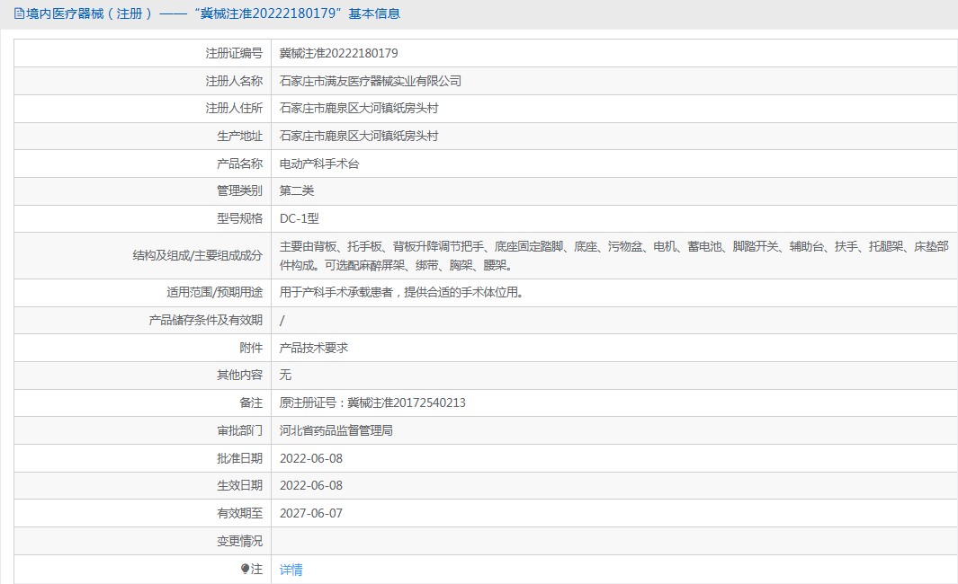Select the approval date 2022-06-08
Viewport: 958px width, 584px height.
click(x=310, y=458)
